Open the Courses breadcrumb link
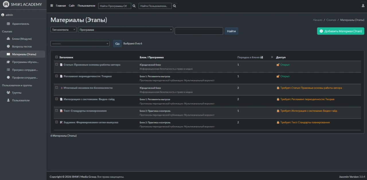 click(331, 20)
